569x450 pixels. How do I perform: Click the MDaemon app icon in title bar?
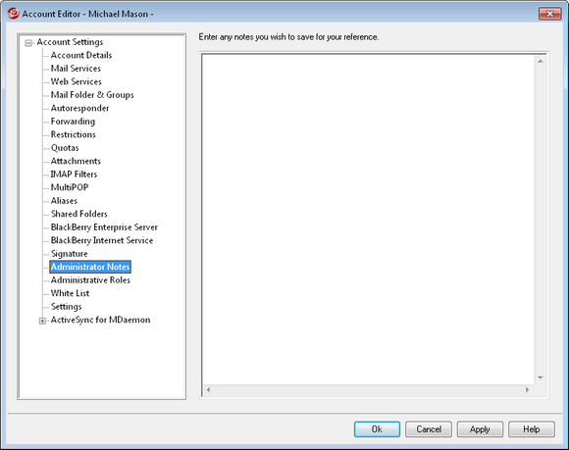coord(13,14)
